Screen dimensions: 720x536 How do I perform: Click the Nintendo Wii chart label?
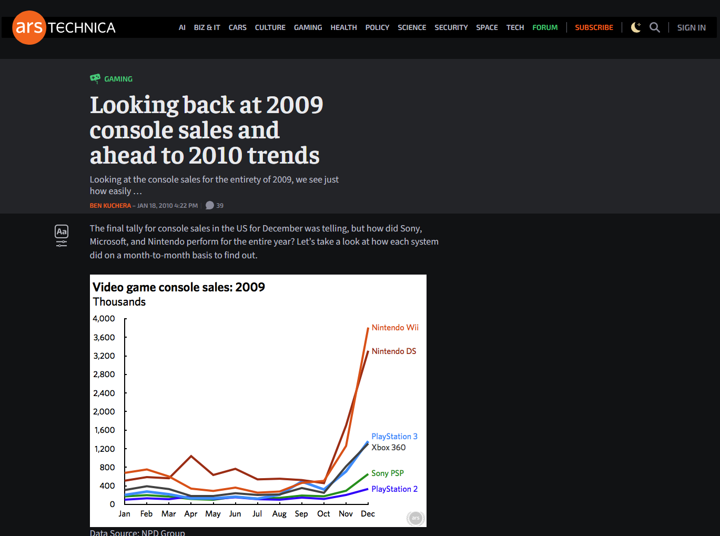(x=395, y=328)
